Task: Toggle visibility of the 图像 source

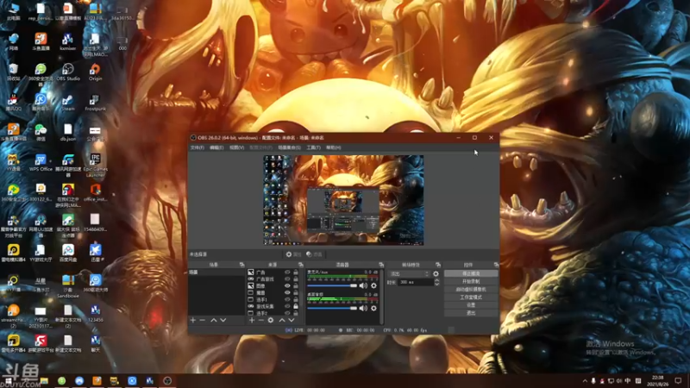Action: (x=287, y=286)
